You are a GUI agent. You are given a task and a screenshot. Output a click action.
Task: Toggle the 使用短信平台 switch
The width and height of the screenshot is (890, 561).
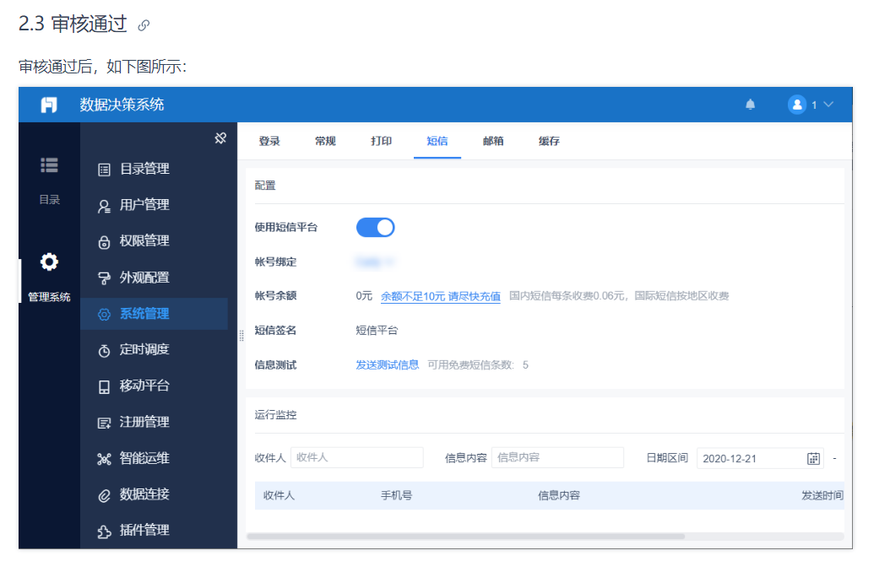[x=375, y=228]
